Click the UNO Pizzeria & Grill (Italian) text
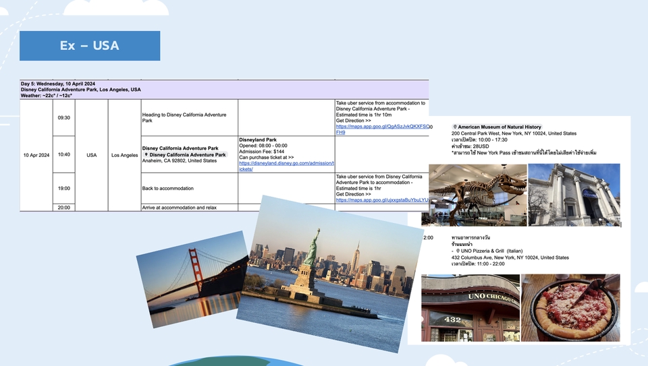Screen dimensions: 648x366 [x=492, y=251]
